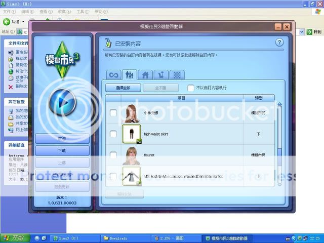Click the list scrollbar down arrow
Image resolution: width=324 pixels, height=243 pixels.
279,184
